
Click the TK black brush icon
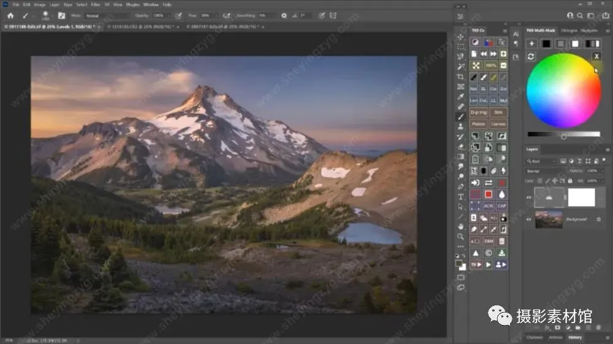pyautogui.click(x=474, y=77)
